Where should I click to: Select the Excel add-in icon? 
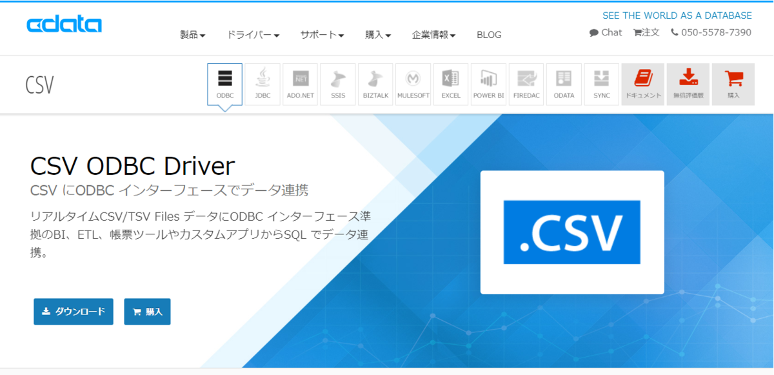(x=451, y=84)
